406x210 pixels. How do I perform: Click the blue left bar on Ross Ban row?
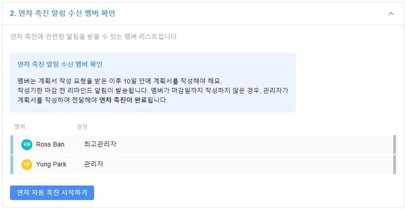(x=11, y=145)
